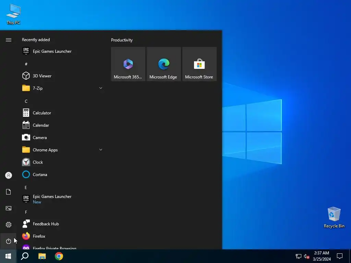Open Documents from the Start sidebar
The image size is (351, 263).
point(9,192)
